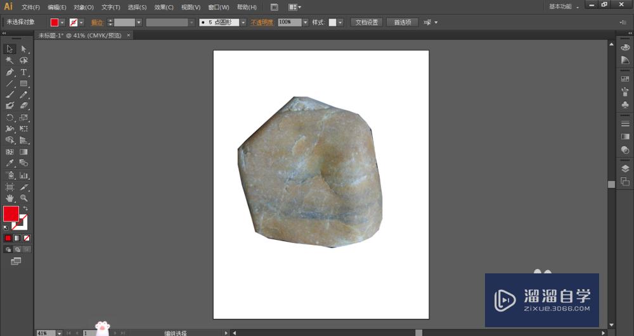Switch to None fill mode button
The image size is (634, 336).
pos(27,238)
